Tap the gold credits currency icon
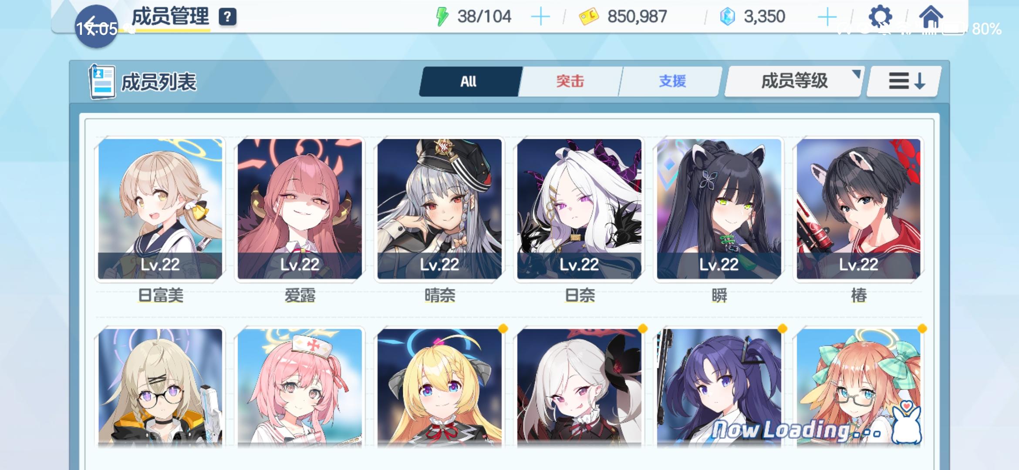1019x470 pixels. tap(589, 17)
